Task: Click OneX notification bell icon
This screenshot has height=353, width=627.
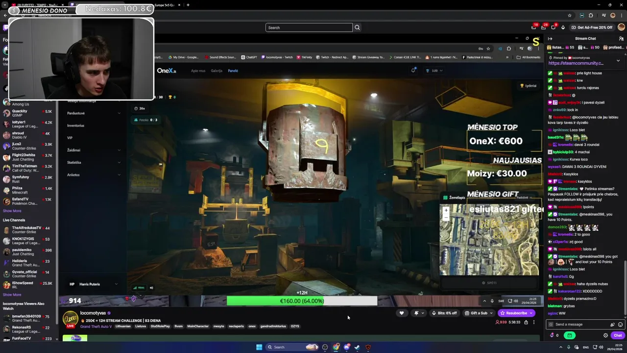Action: (x=413, y=71)
